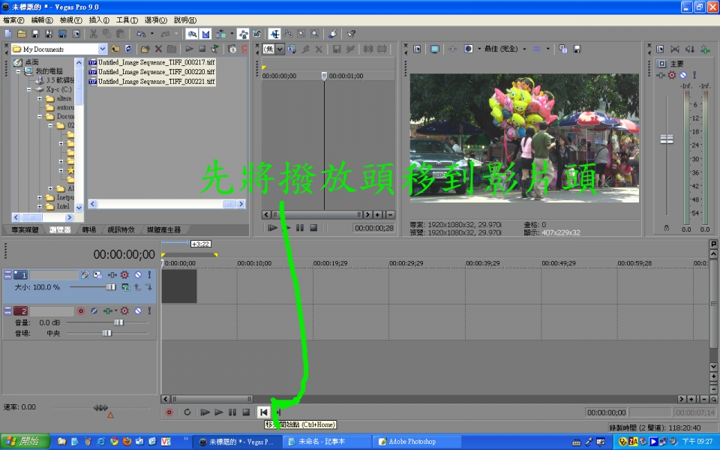The image size is (720, 450).
Task: Collapse the Xp-c (C:) drive tree node
Action: pyautogui.click(x=29, y=88)
